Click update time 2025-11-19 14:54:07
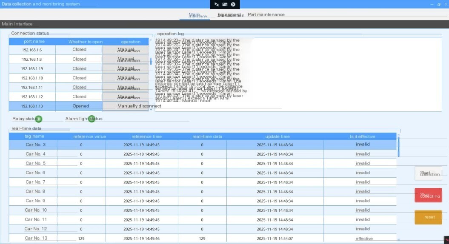The image size is (449, 244). point(275,238)
